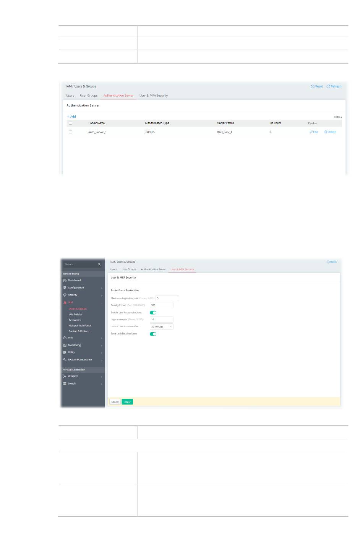Screen dimensions: 363x534
Task: Click Reset on the User & MFA Security page
Action: click(332, 262)
